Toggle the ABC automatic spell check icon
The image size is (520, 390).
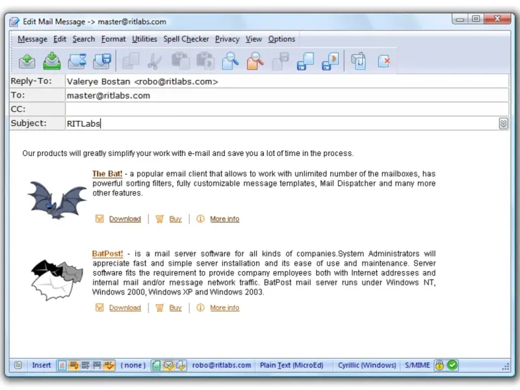click(x=109, y=365)
